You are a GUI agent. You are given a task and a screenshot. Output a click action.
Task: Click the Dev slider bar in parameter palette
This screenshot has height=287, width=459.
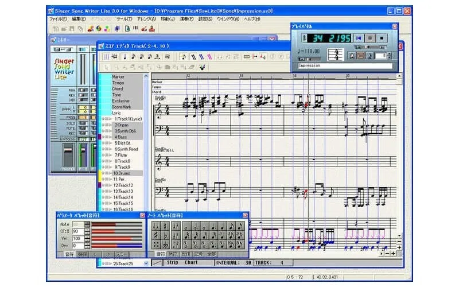(x=117, y=246)
